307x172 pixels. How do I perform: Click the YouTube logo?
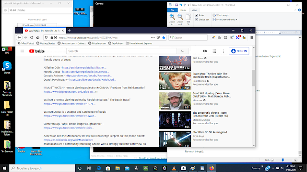pyautogui.click(x=37, y=51)
